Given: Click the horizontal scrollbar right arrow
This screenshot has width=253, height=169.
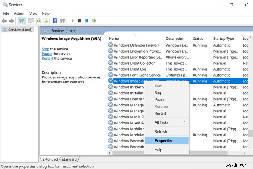Looking at the screenshot, I should (245, 153).
